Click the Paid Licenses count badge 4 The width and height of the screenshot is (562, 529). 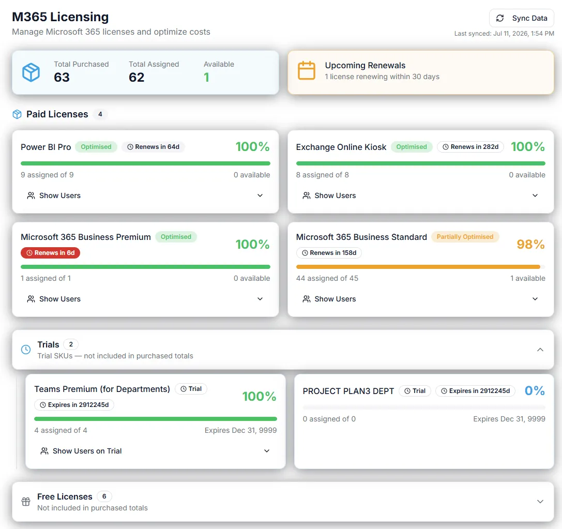point(100,114)
